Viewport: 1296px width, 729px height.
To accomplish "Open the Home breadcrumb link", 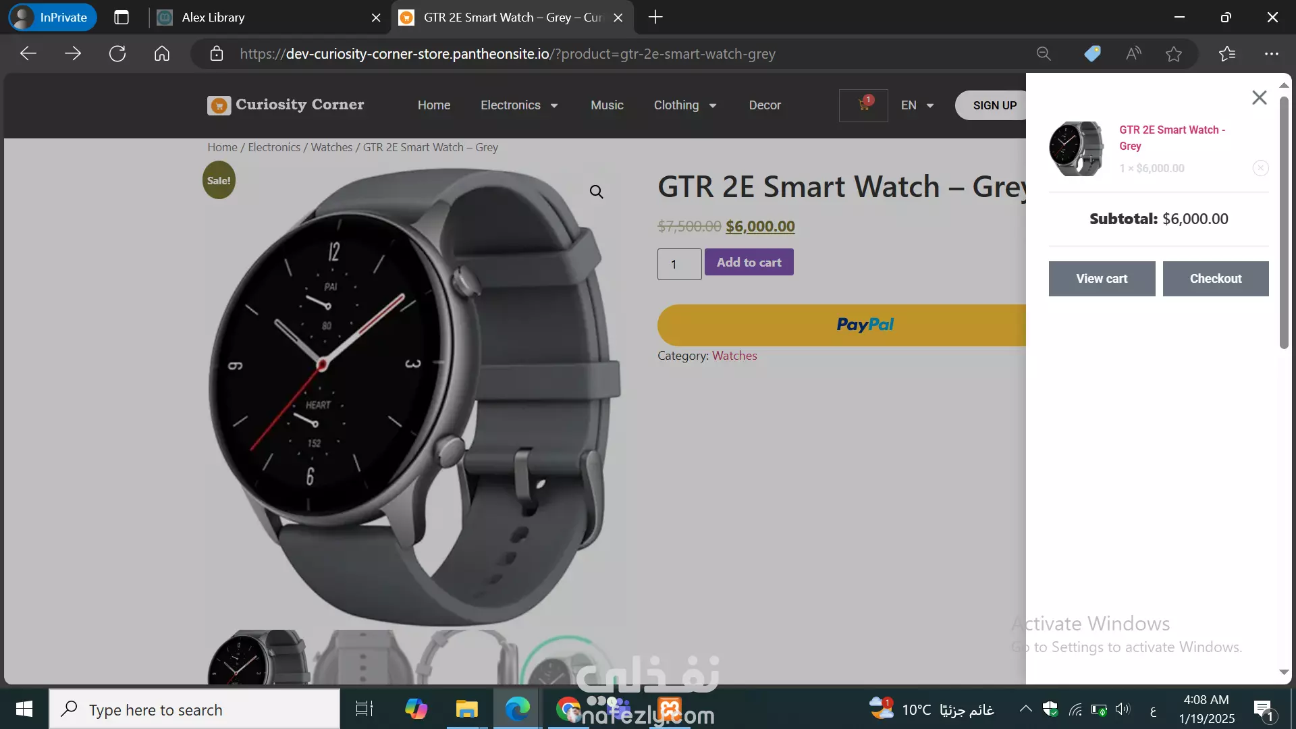I will click(x=222, y=147).
